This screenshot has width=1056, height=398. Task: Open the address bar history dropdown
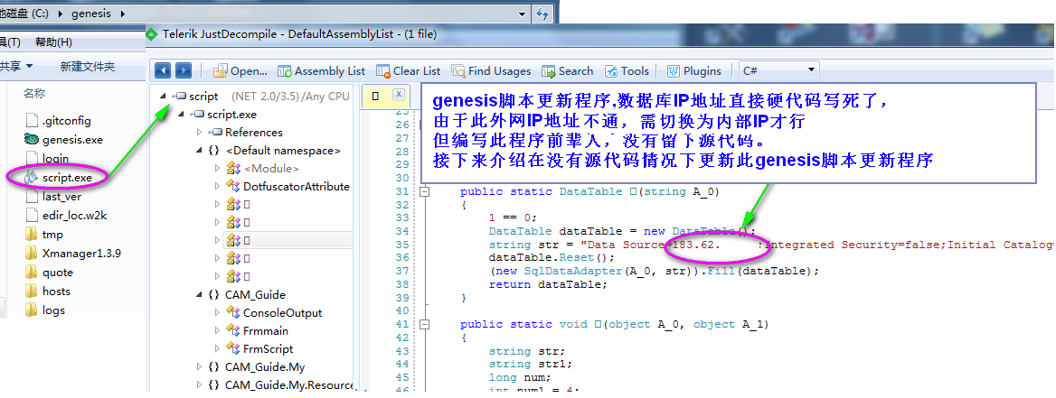523,14
